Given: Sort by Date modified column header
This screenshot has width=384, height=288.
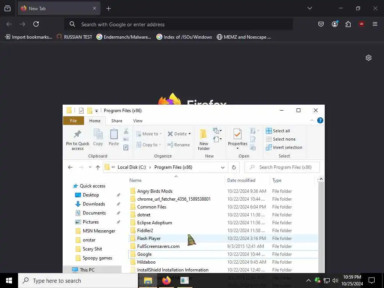Looking at the screenshot, I should click(247, 180).
